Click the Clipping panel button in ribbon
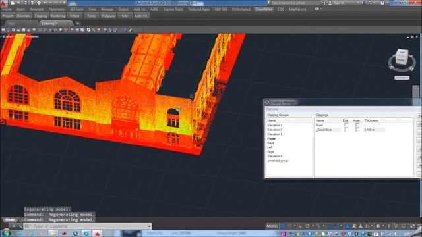This screenshot has width=422, height=237. [x=41, y=16]
